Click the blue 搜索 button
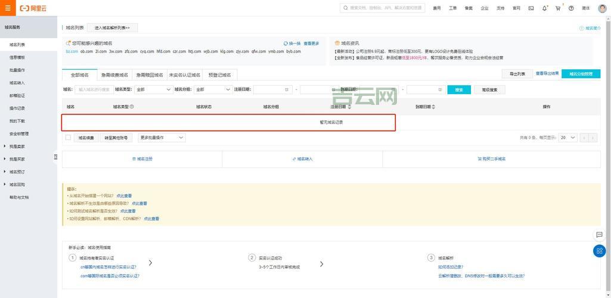611x298 pixels. 459,89
